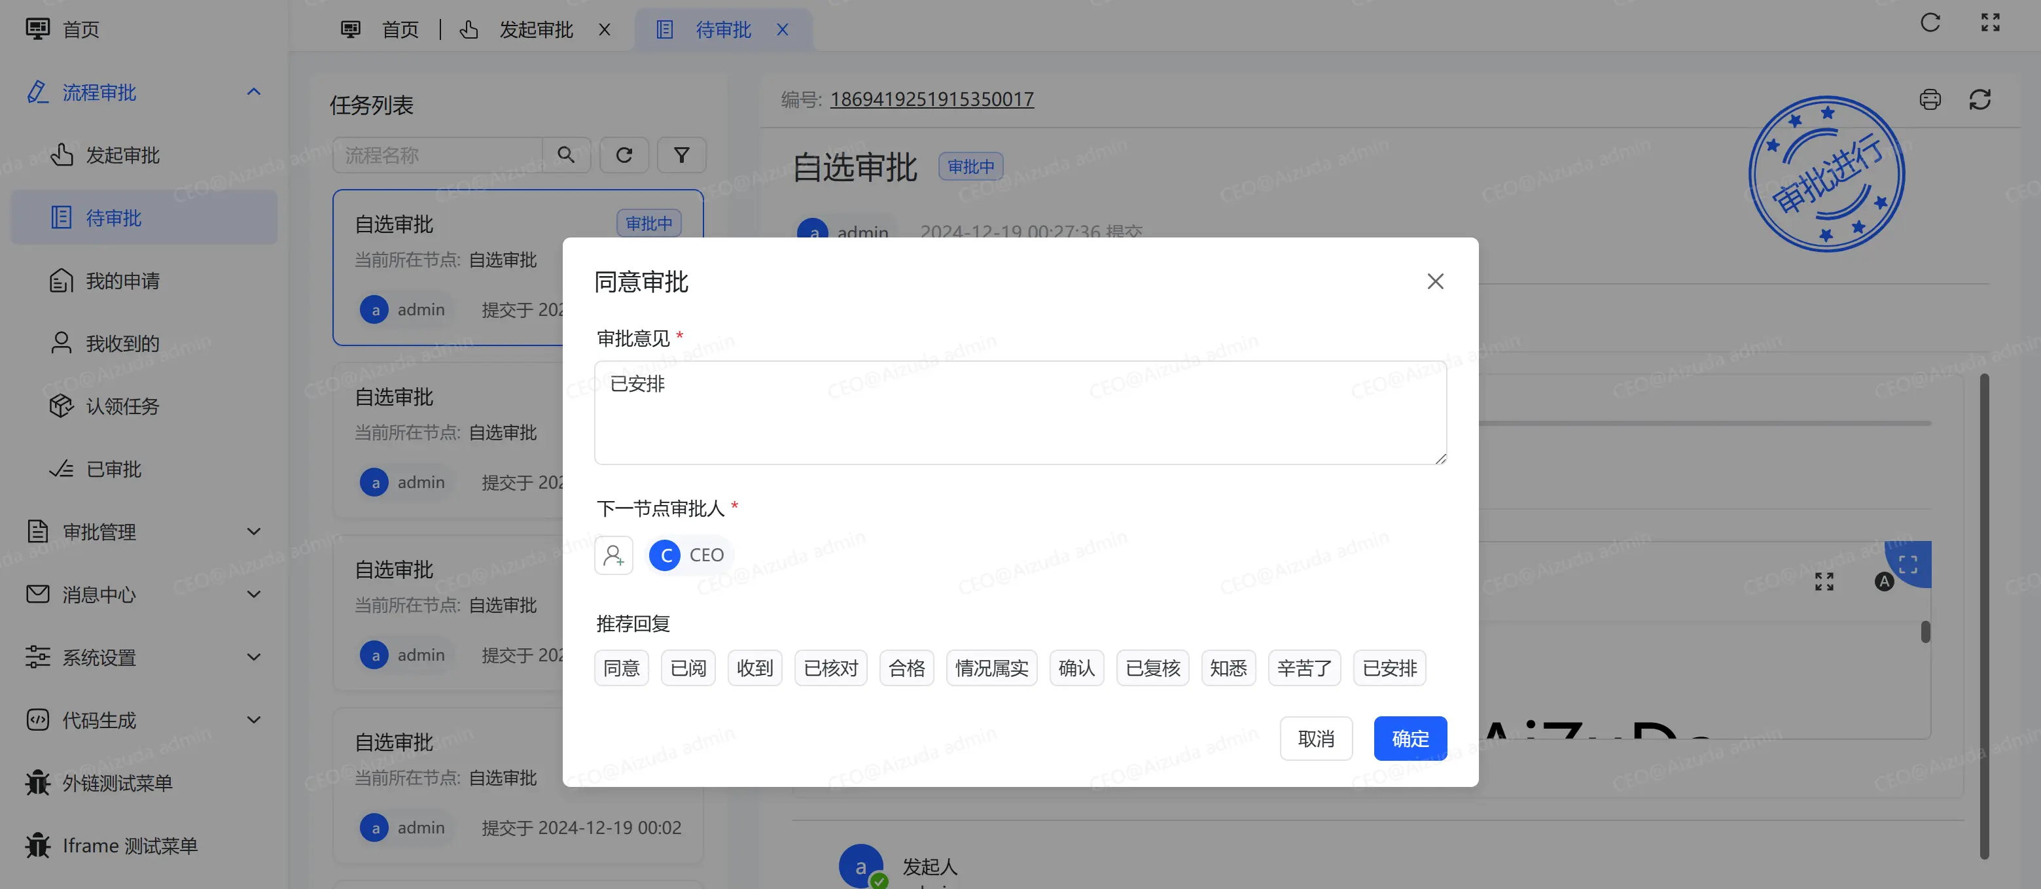This screenshot has width=2041, height=889.
Task: Select the 已阅 recommended reply
Action: [688, 668]
